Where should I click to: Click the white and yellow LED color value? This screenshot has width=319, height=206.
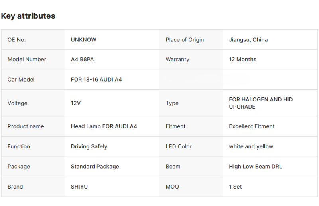(x=251, y=146)
